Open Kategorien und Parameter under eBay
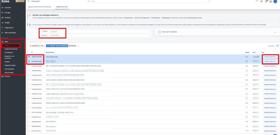The image size is (280, 135). click(9, 57)
